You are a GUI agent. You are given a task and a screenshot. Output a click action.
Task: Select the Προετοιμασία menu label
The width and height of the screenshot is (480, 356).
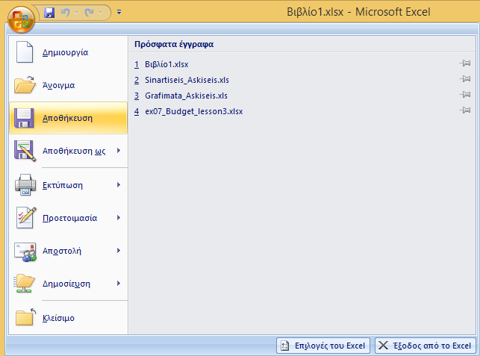pos(69,218)
